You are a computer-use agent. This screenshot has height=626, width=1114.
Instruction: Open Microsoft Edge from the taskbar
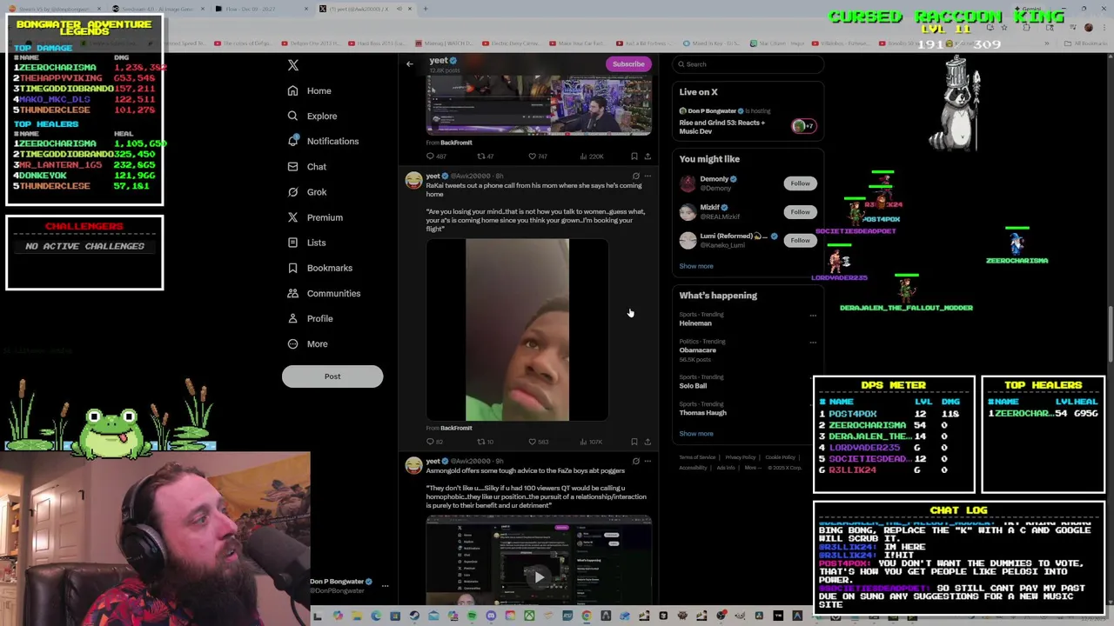coord(376,616)
